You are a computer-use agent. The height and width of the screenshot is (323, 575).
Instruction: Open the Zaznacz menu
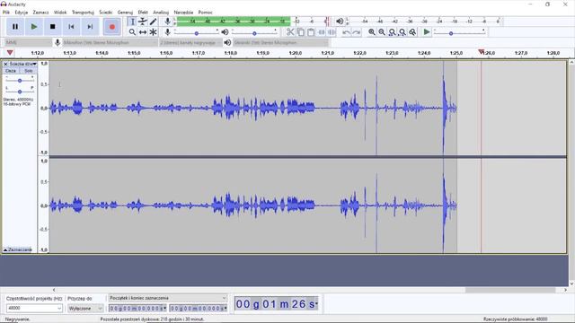pos(40,13)
